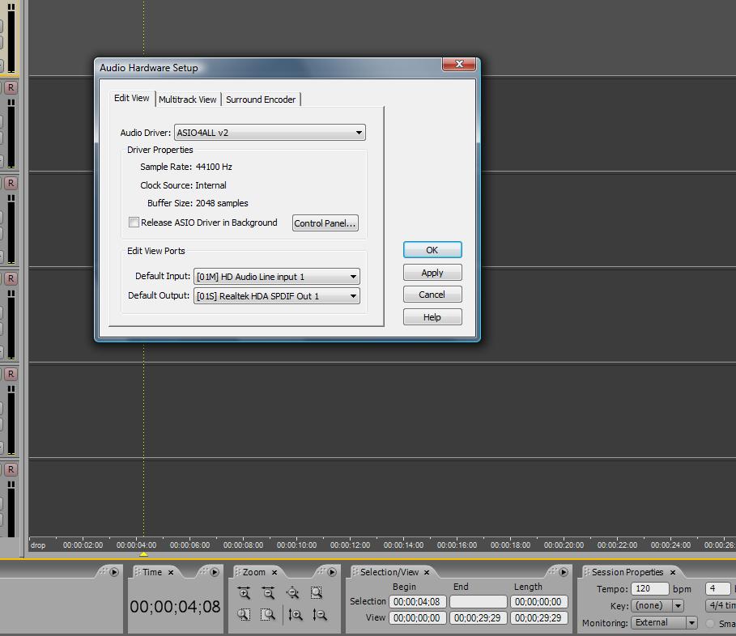
Task: Switch to the Multitrack View tab
Action: (x=188, y=100)
